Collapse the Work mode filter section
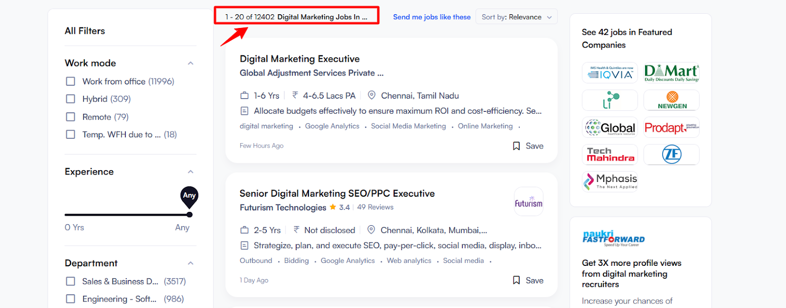 click(191, 63)
